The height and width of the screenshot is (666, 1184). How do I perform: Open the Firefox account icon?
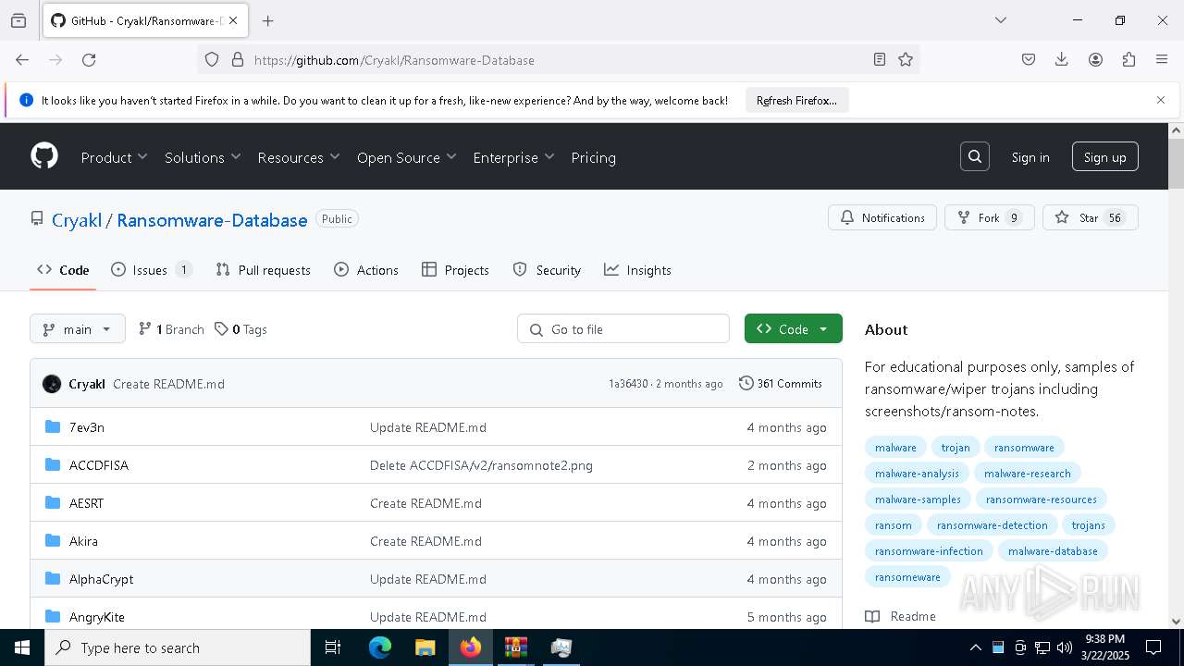point(1095,60)
